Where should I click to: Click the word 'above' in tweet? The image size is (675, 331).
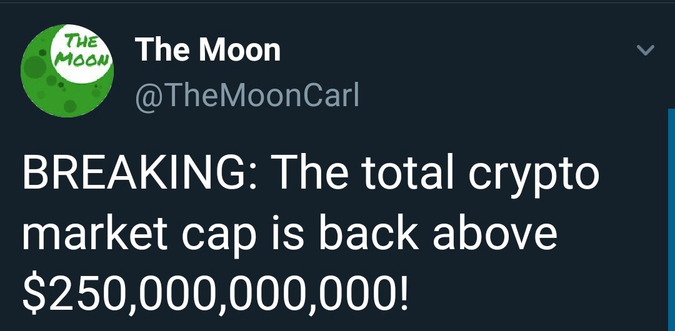click(x=495, y=235)
